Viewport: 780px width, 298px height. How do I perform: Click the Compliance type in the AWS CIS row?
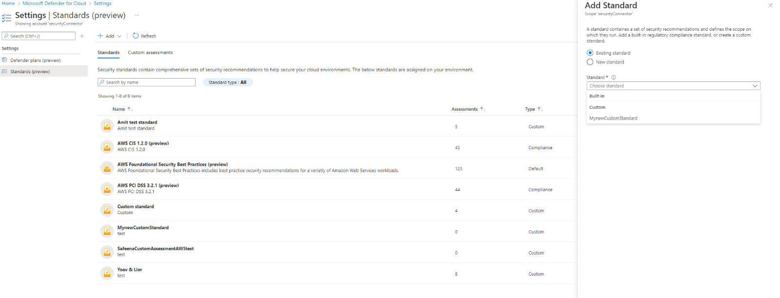(540, 148)
